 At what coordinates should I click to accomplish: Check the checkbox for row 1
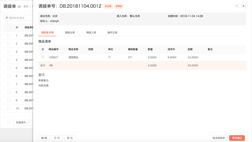click(x=9, y=35)
